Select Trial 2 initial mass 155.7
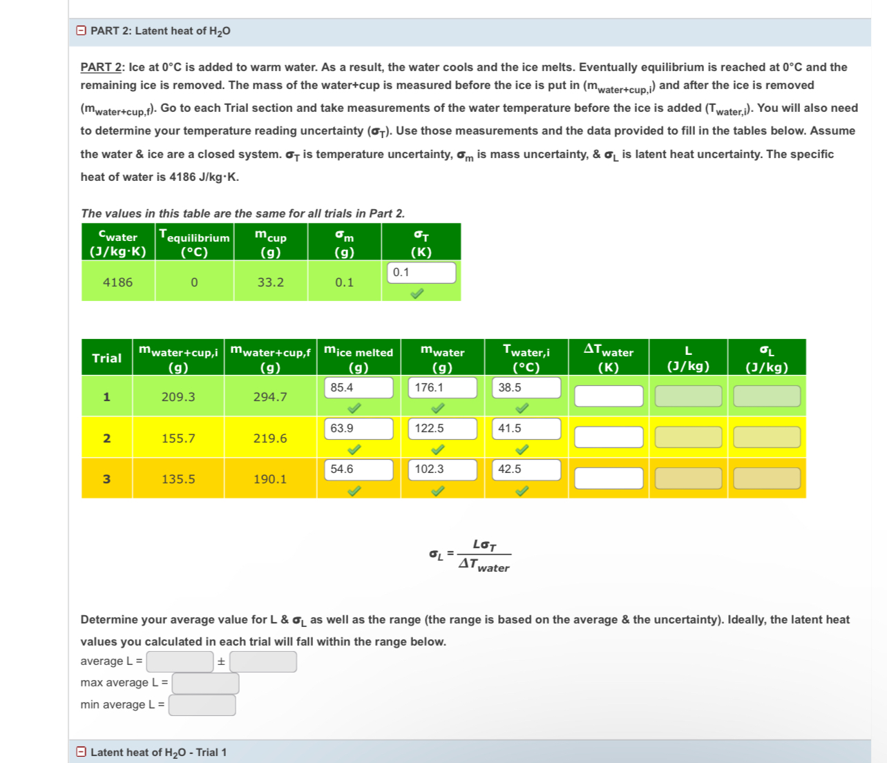Viewport: 887px width, 763px height. coord(178,438)
